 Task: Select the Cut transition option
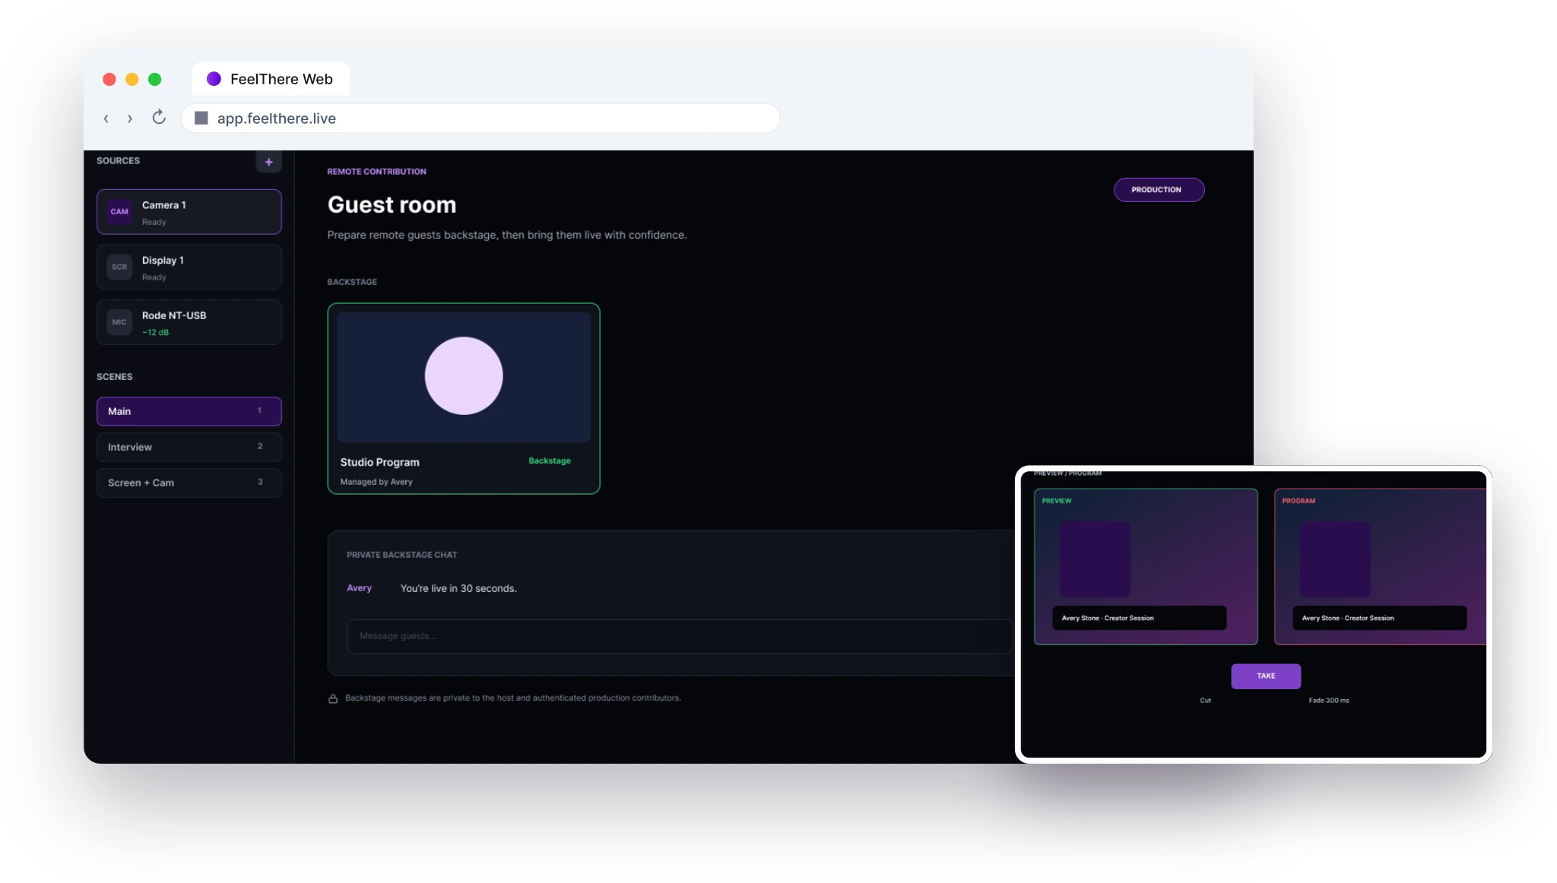[x=1206, y=701]
